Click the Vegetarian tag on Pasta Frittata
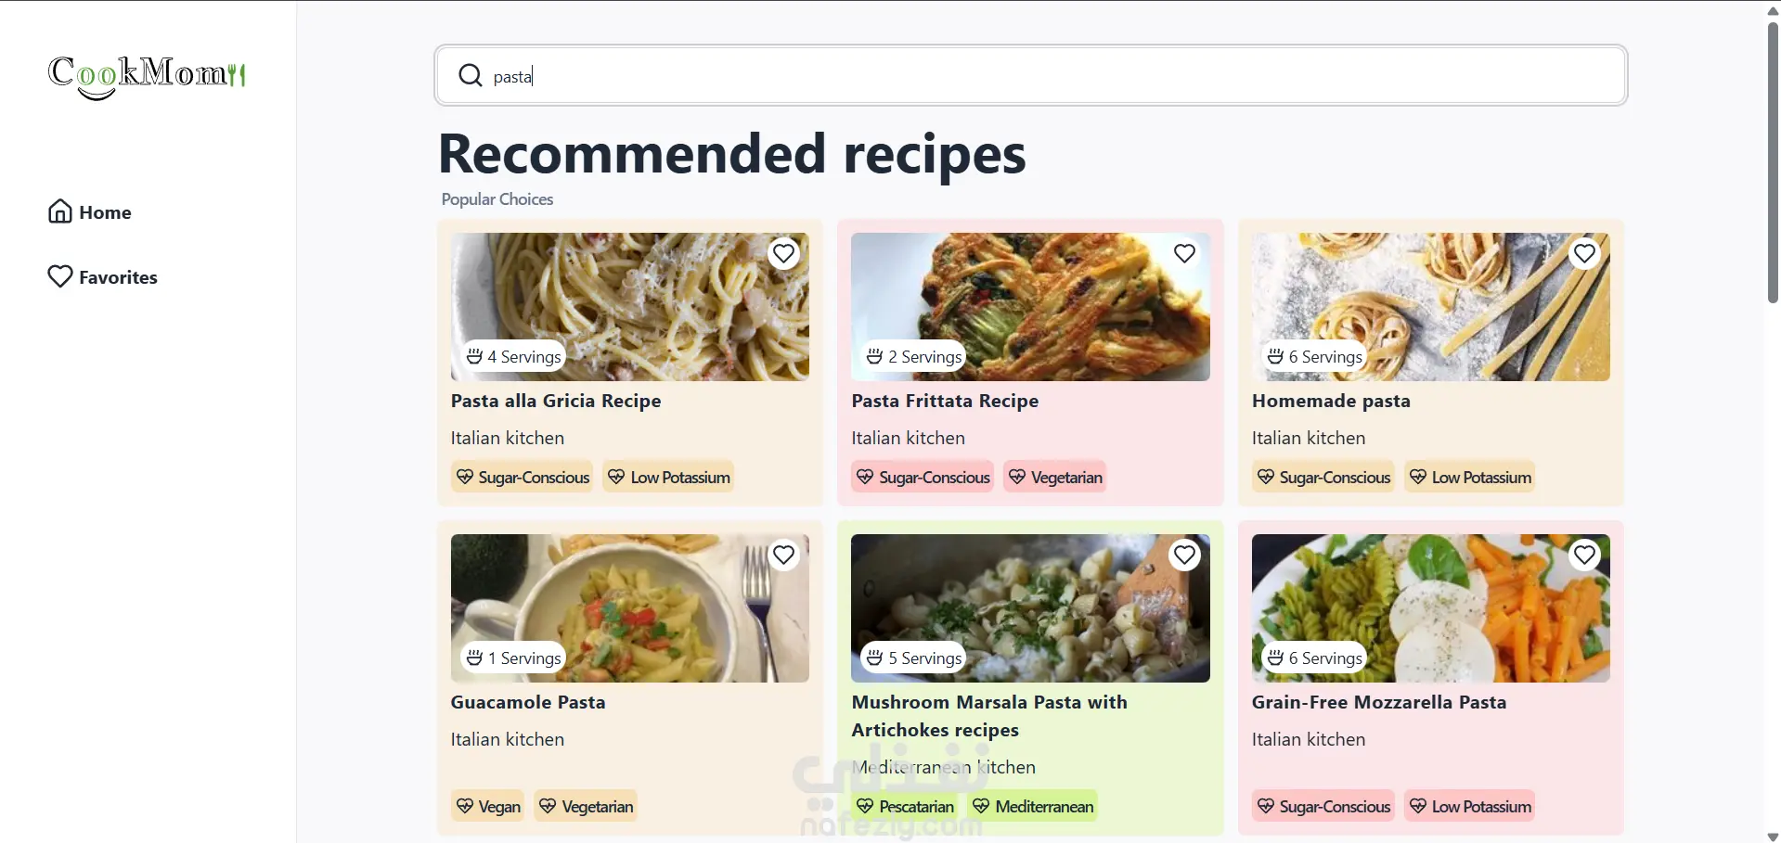 click(1055, 477)
